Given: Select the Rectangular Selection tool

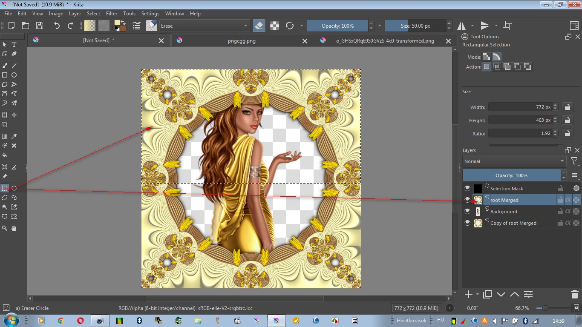Looking at the screenshot, I should point(5,188).
